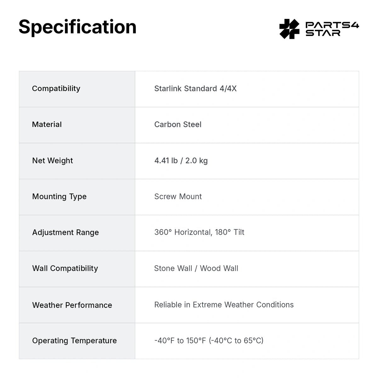The width and height of the screenshot is (378, 378).
Task: Click the Starlink Standard 4/4X value
Action: (x=195, y=89)
